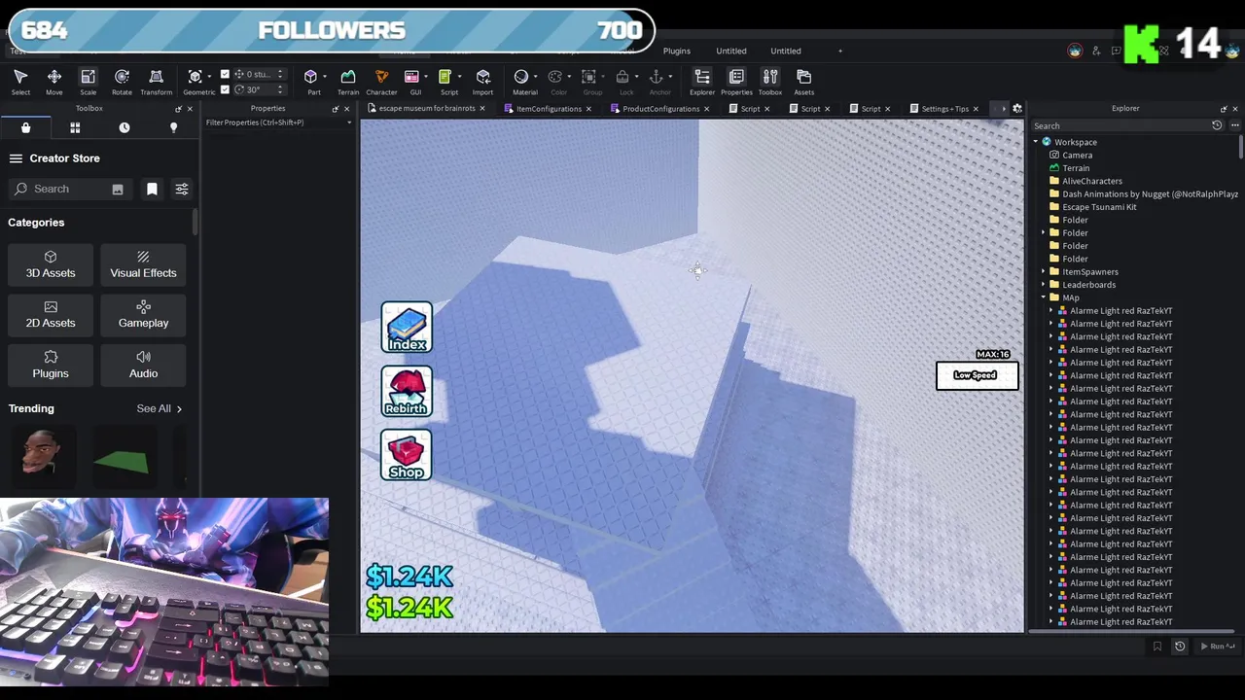Image resolution: width=1245 pixels, height=700 pixels.
Task: Toggle the Toolbox panel button
Action: pos(770,82)
